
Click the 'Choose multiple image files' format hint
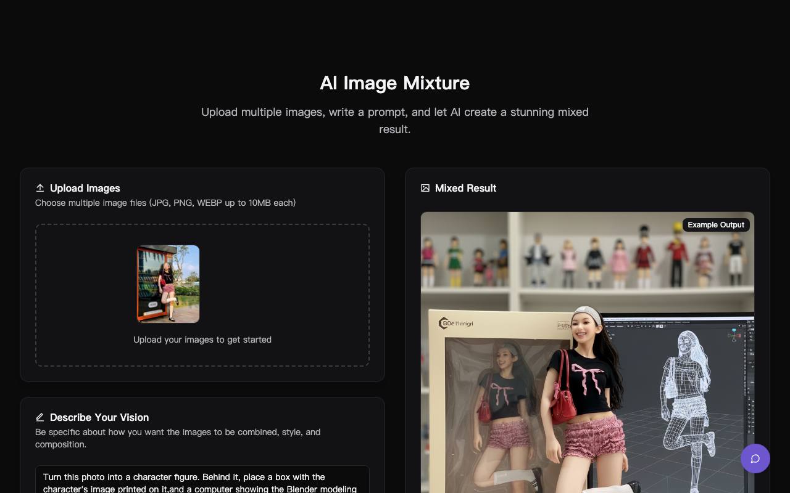(165, 203)
